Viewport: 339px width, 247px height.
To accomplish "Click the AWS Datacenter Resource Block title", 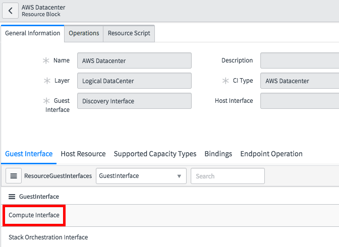I will (x=43, y=11).
